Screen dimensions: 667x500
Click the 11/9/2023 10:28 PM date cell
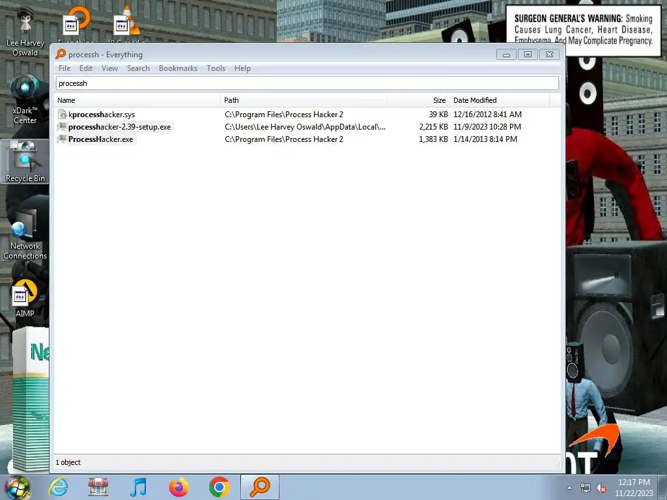click(487, 127)
